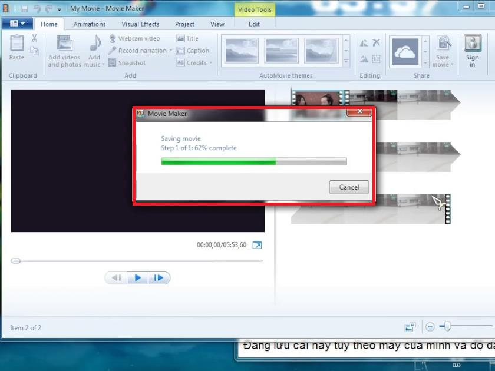Click the Sign in icon
This screenshot has width=495, height=371.
click(472, 44)
